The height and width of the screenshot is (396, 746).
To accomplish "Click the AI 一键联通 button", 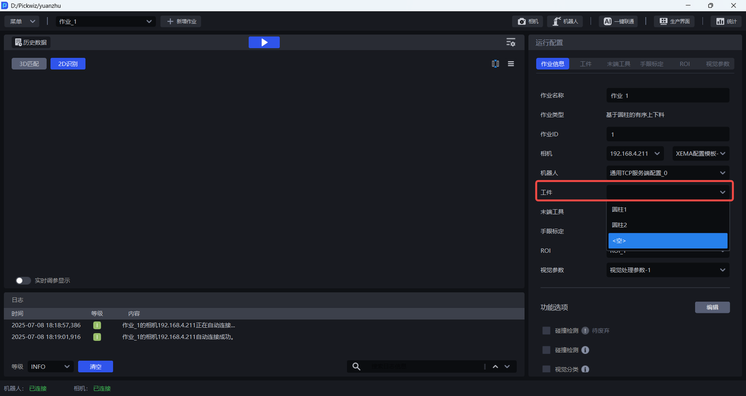I will (x=618, y=22).
